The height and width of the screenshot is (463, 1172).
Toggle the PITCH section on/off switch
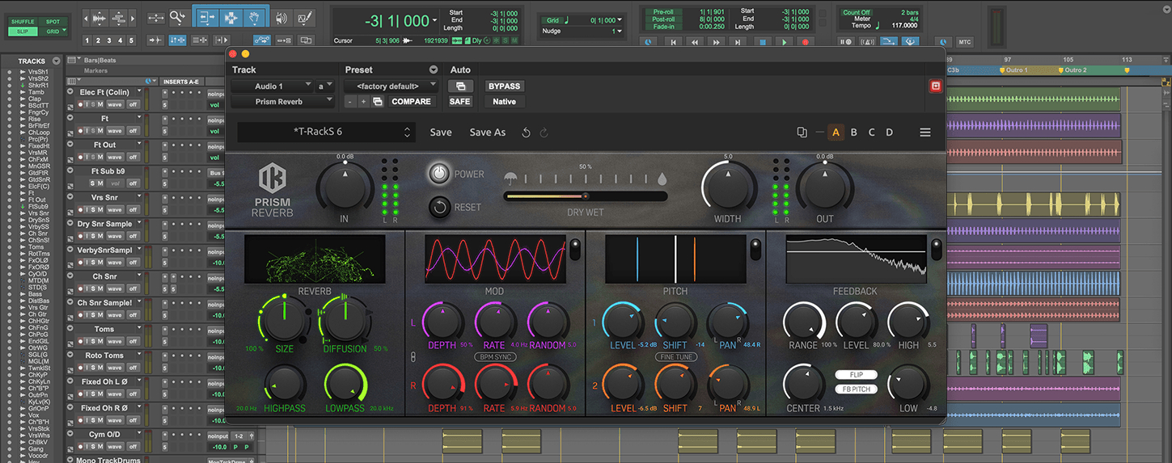click(x=755, y=250)
